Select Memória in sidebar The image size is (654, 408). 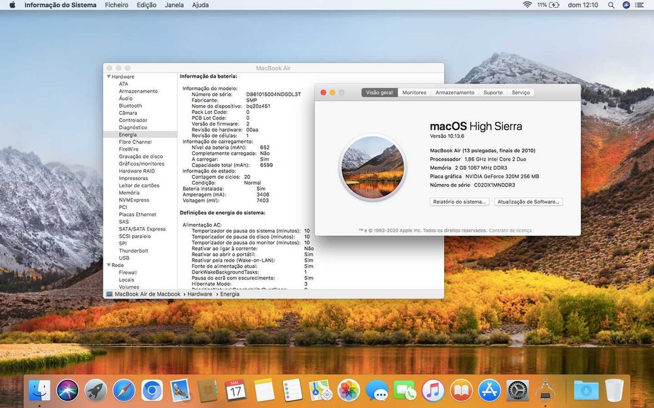coord(129,193)
